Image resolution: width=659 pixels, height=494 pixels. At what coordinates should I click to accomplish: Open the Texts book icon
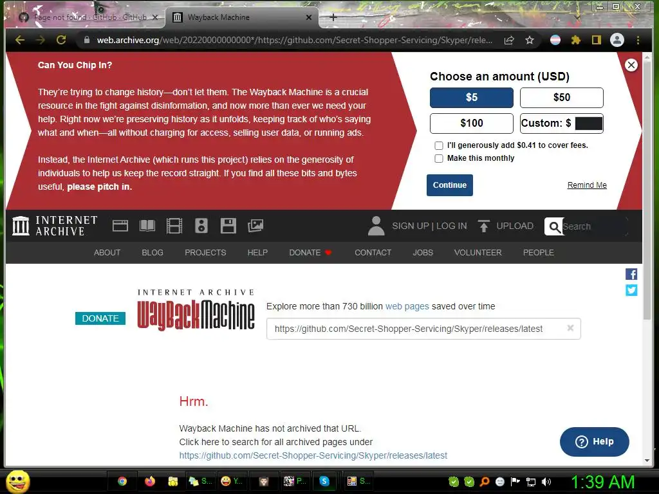pos(147,226)
